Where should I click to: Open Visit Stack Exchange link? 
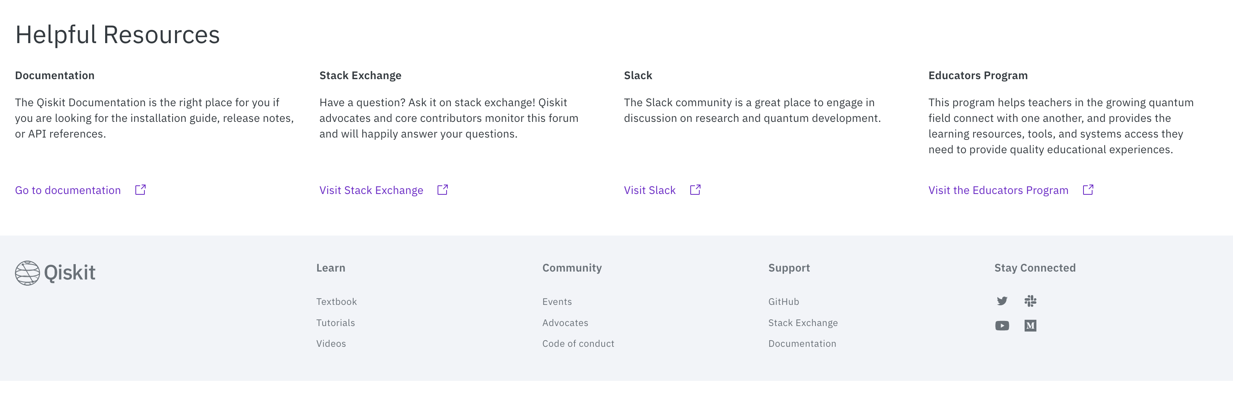[x=371, y=190]
